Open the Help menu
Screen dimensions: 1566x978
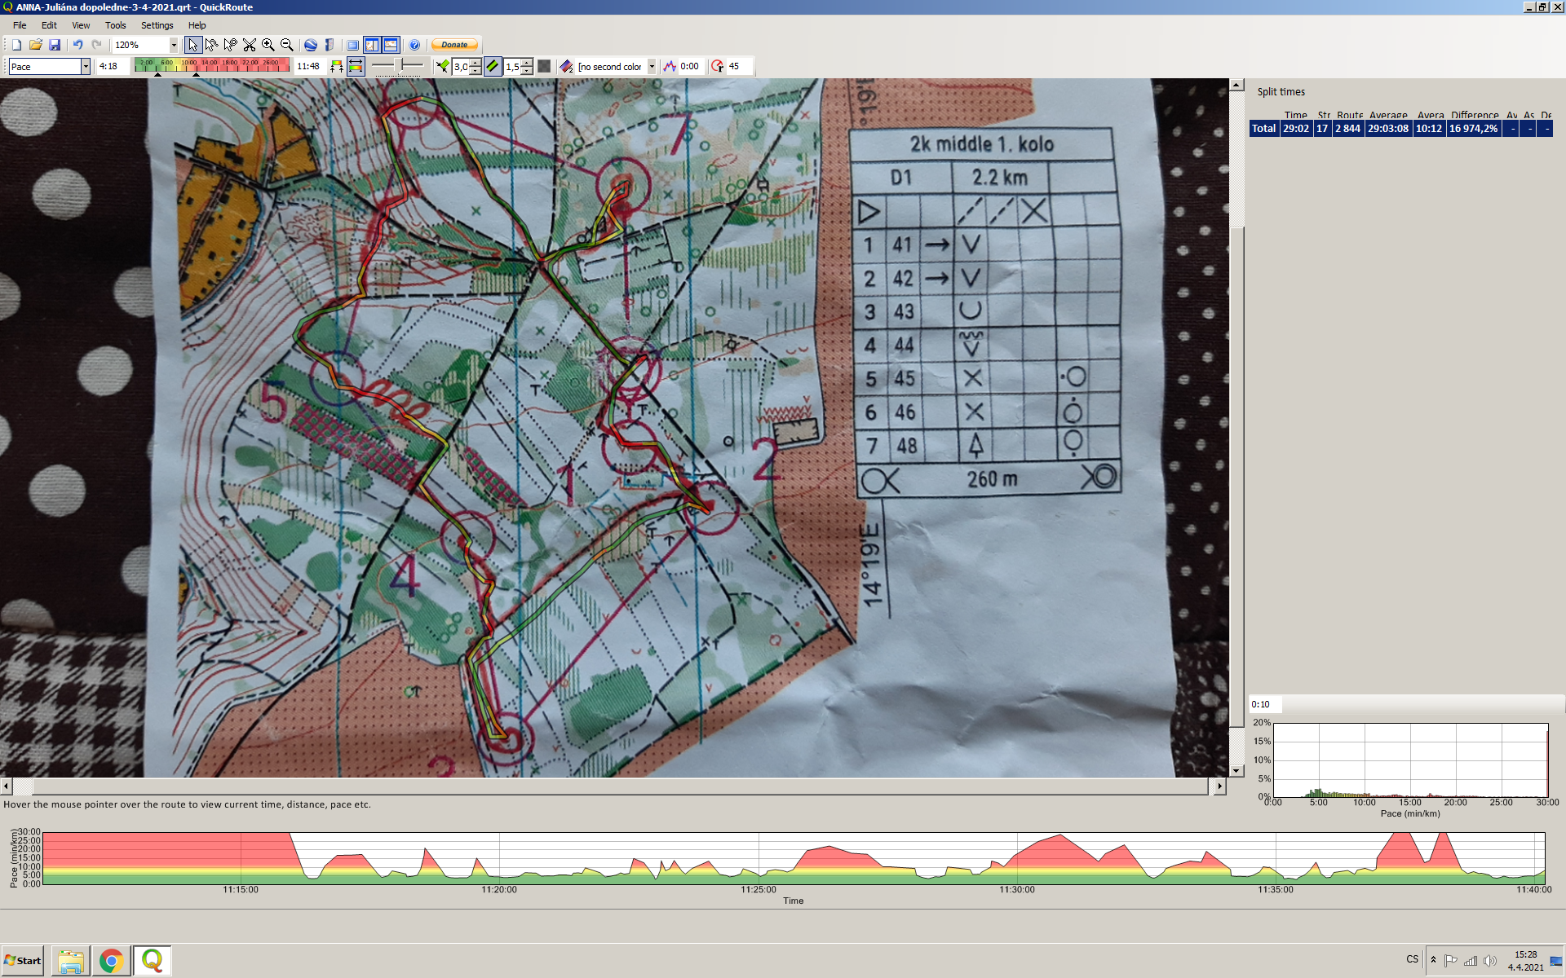pyautogui.click(x=197, y=25)
